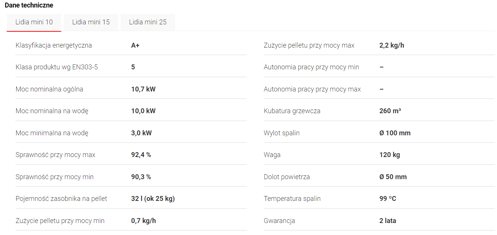Select the Lidia mini 25 tab
This screenshot has width=497, height=235.
[x=148, y=22]
